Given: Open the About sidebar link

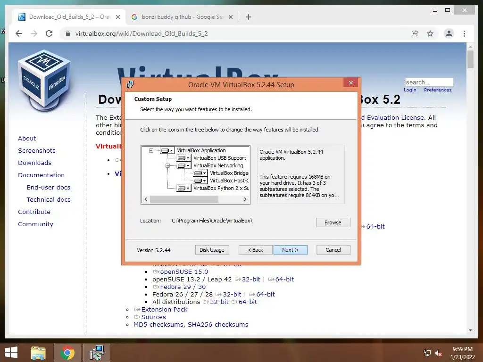Looking at the screenshot, I should point(27,139).
